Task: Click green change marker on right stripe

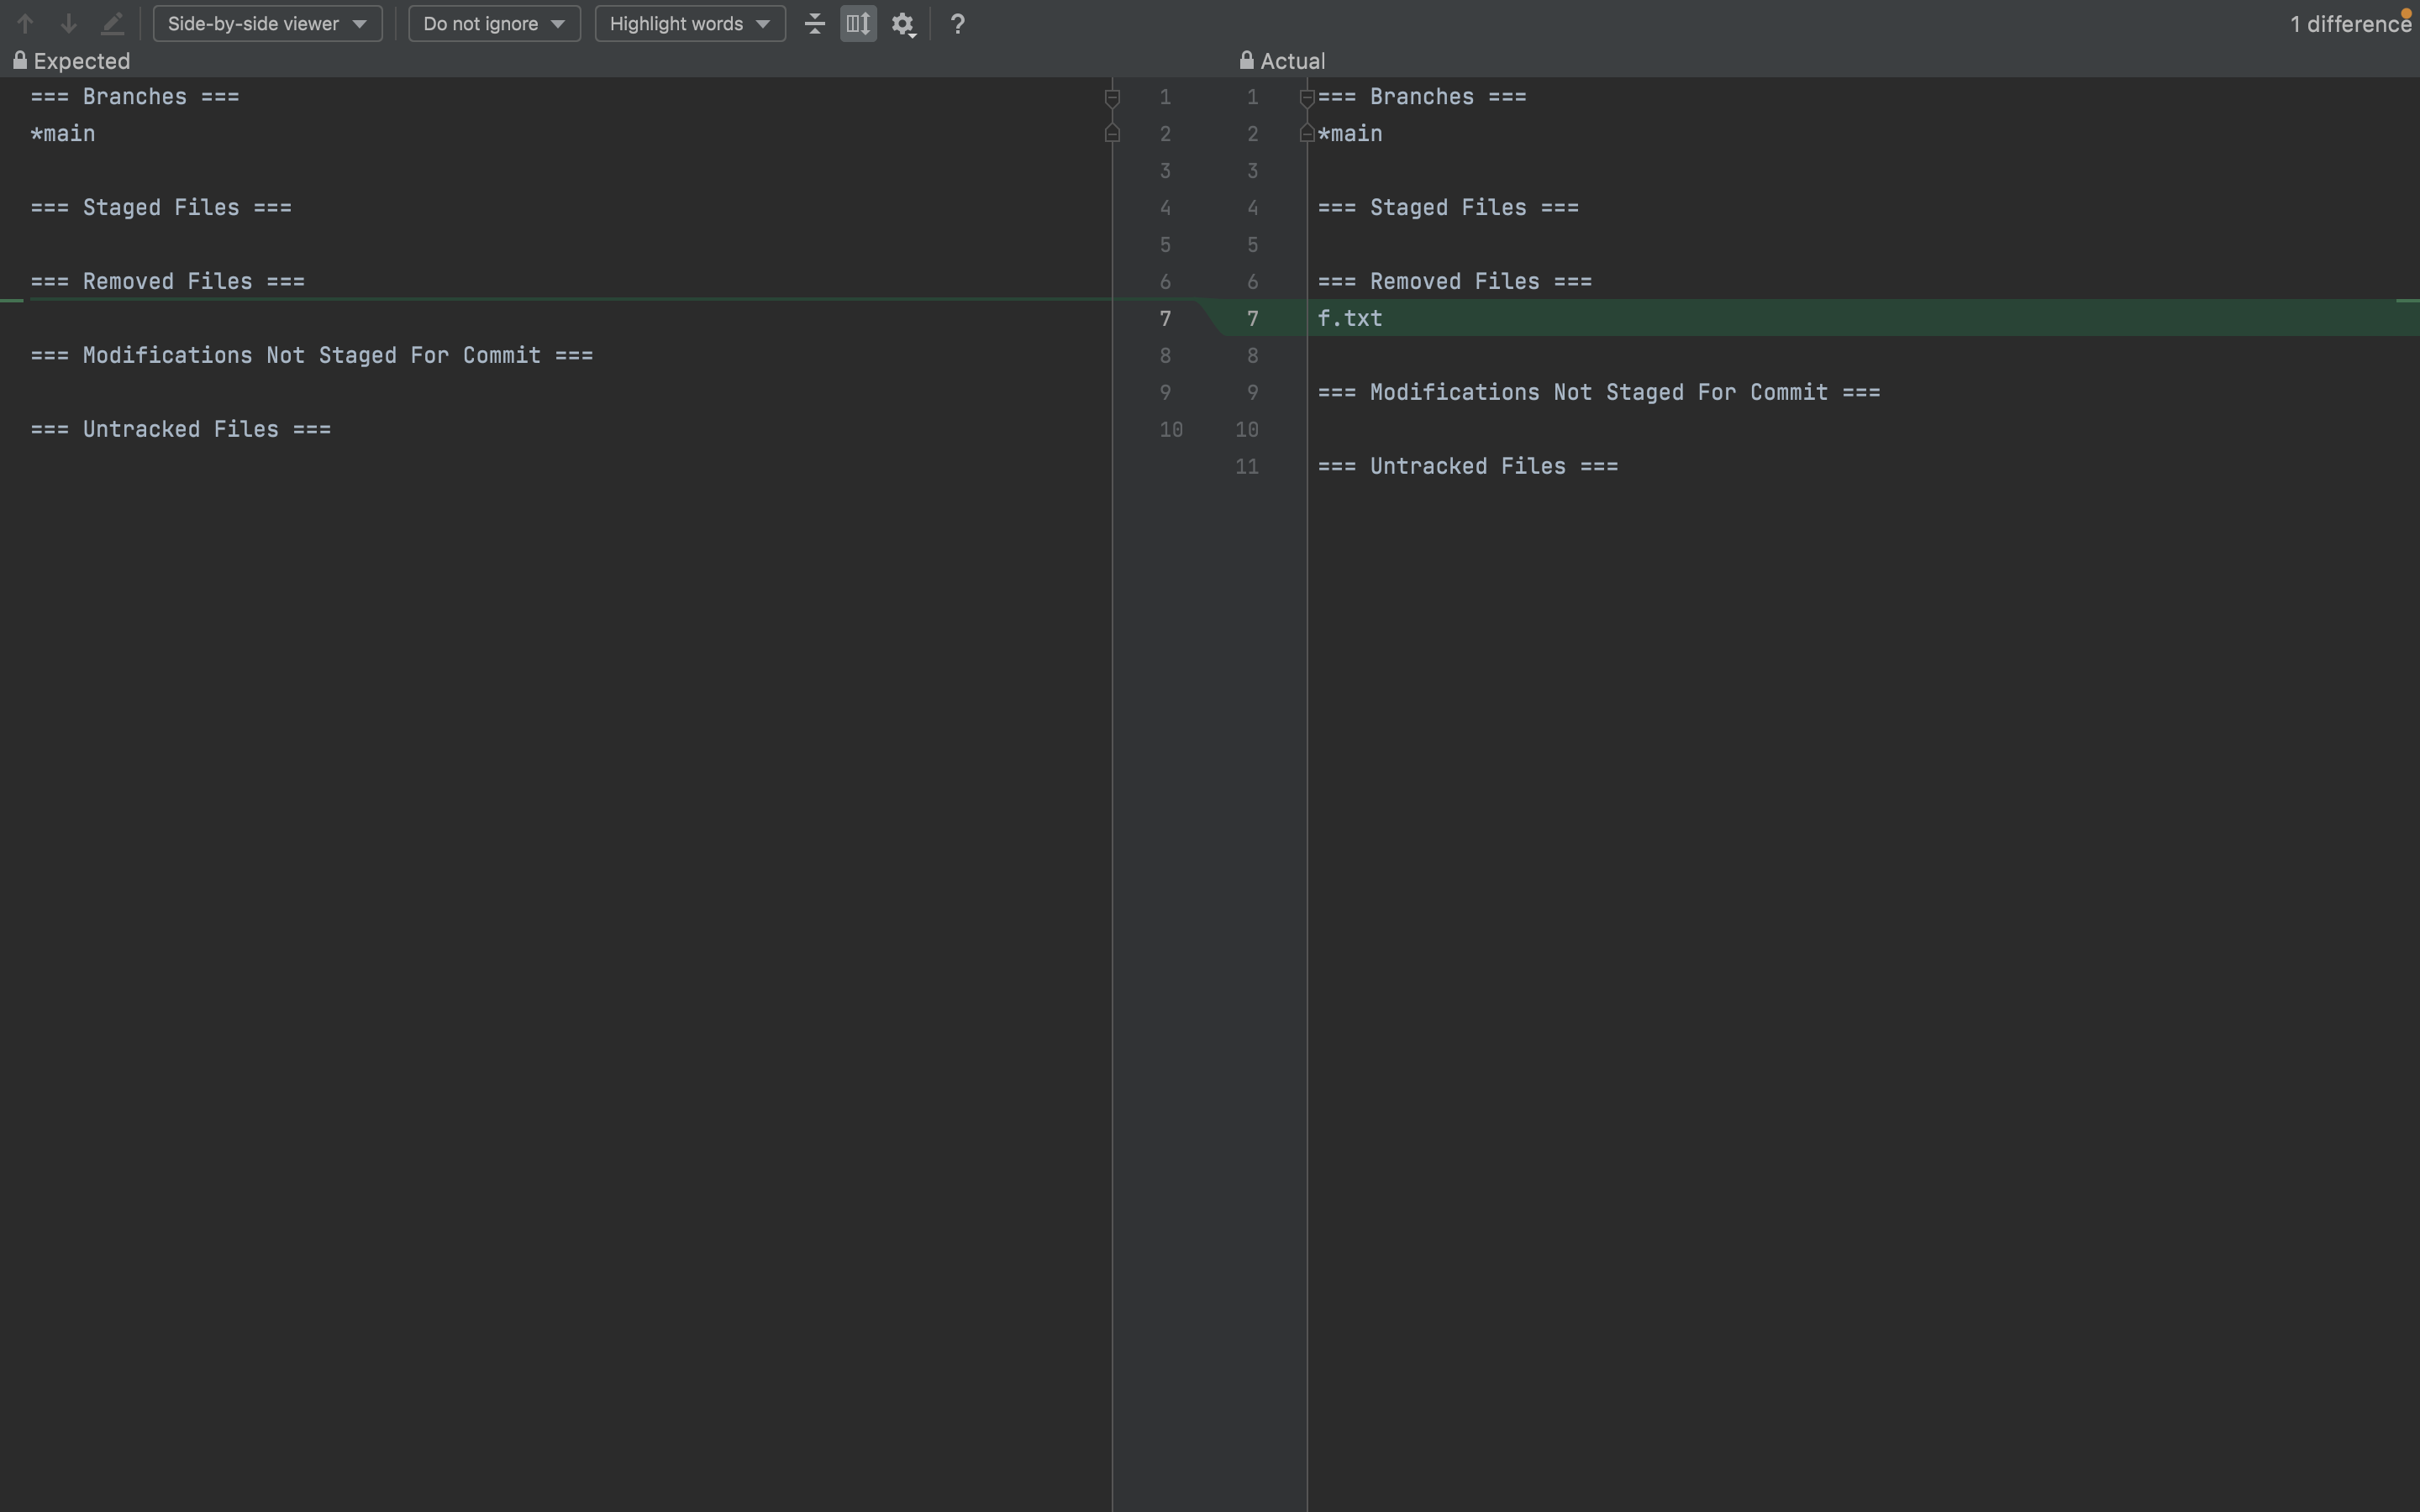Action: (x=2407, y=300)
